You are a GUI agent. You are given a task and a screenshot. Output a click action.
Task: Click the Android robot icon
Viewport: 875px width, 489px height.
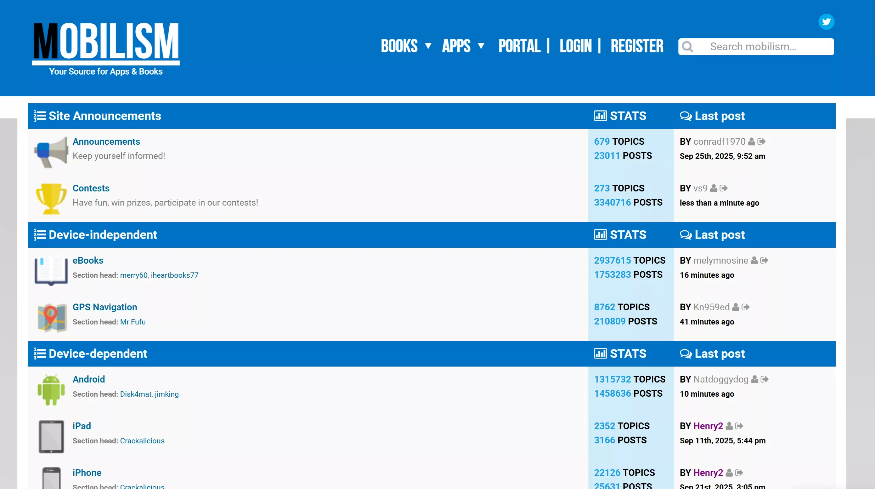pos(51,390)
